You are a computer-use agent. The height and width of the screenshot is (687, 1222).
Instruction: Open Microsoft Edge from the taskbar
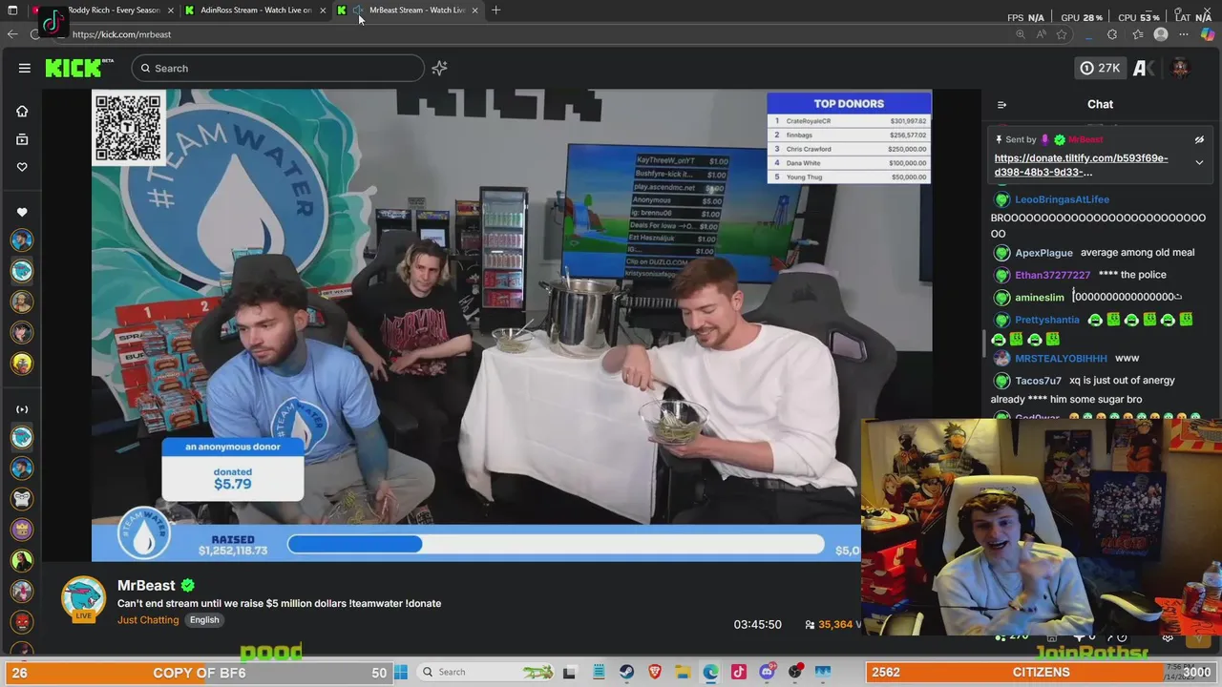point(710,672)
